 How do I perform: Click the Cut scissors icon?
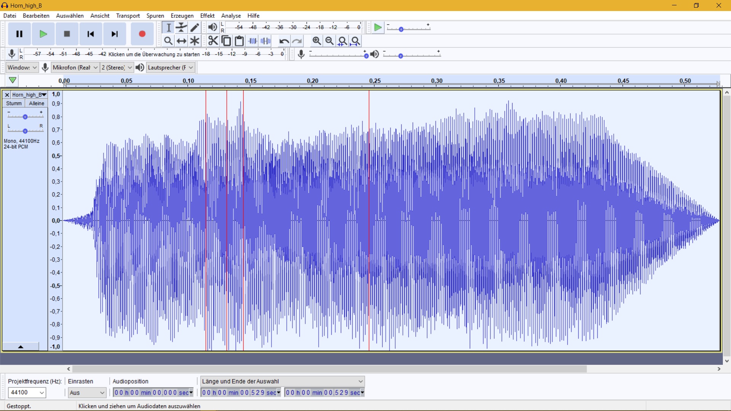(213, 41)
